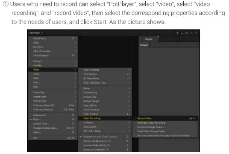
Task: Switch to the Playlist tab
Action: coord(149,39)
